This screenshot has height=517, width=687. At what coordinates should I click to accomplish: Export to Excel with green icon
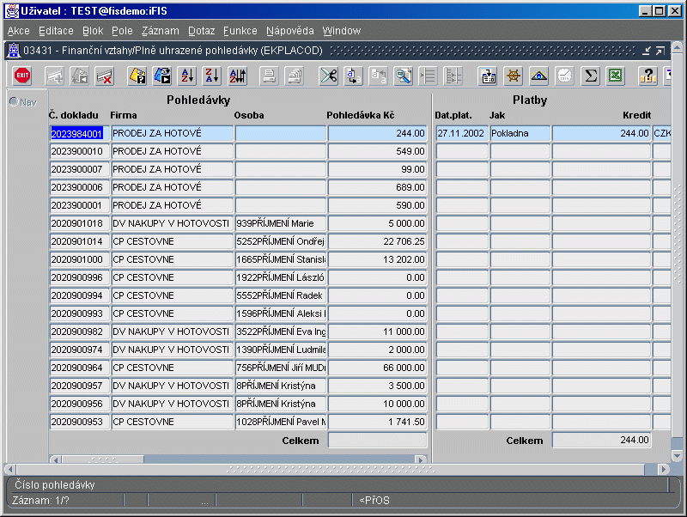click(x=615, y=76)
